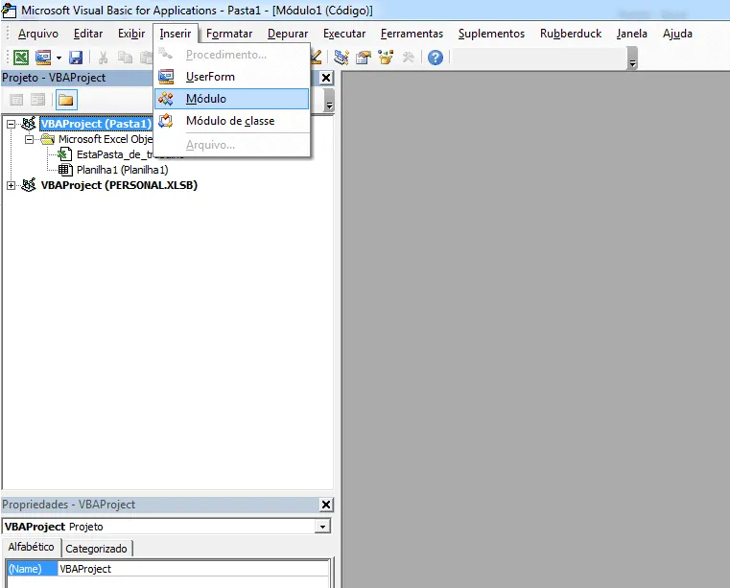Open the VBAProject Projeto object dropdown
Image resolution: width=730 pixels, height=588 pixels.
[322, 527]
